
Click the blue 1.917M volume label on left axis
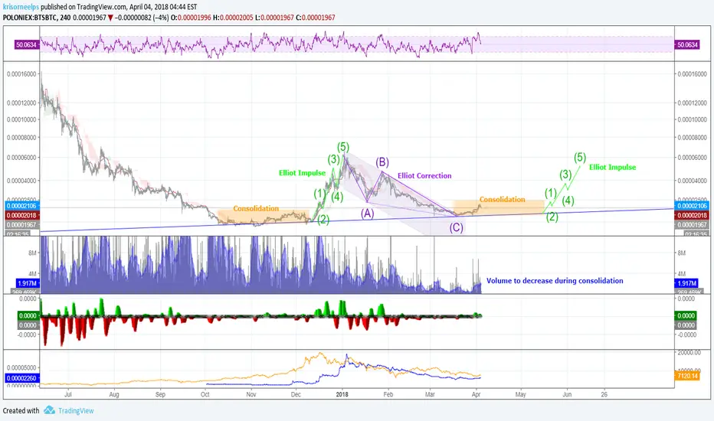click(27, 283)
